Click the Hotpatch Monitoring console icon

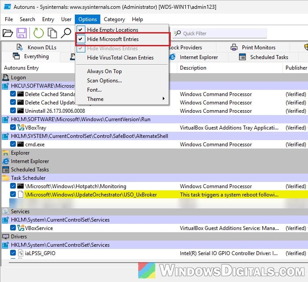point(20,186)
